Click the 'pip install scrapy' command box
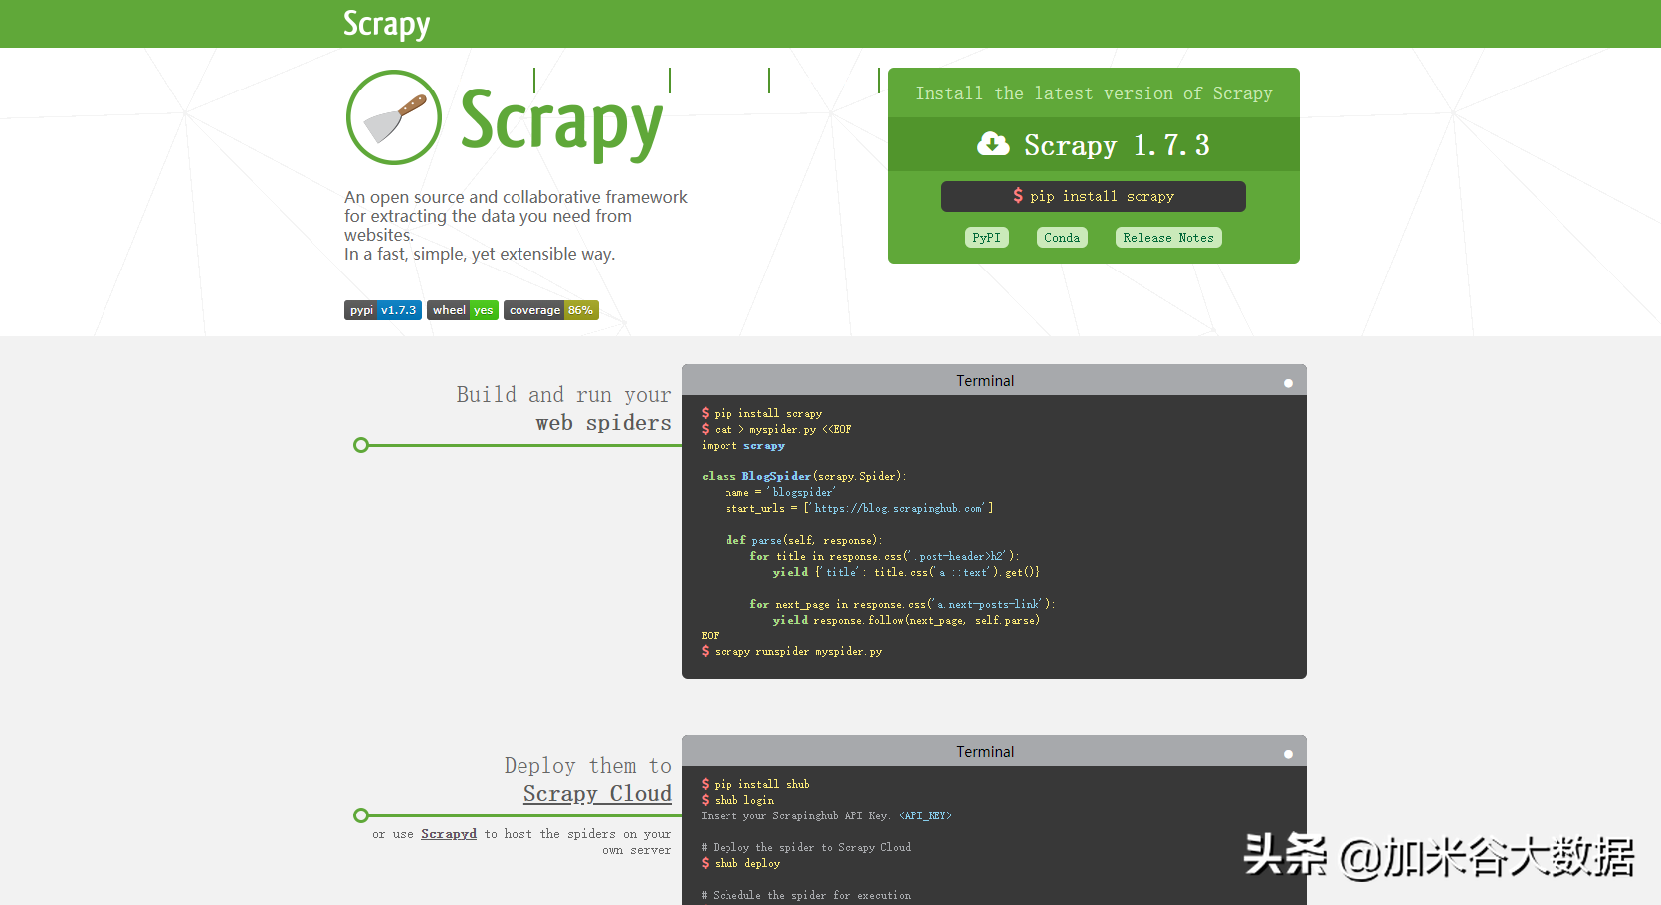 (1094, 196)
